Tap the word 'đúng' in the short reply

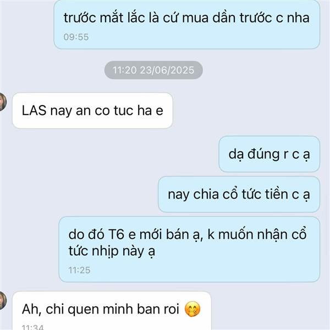pyautogui.click(x=263, y=154)
